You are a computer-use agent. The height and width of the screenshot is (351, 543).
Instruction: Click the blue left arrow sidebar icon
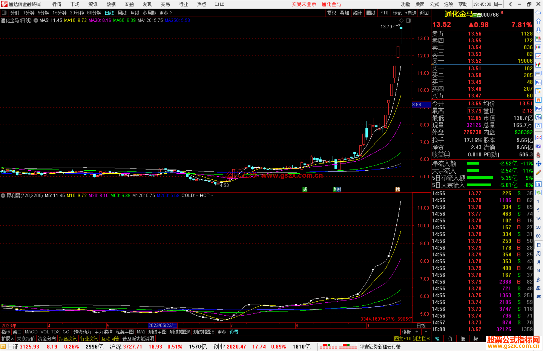click(538, 13)
